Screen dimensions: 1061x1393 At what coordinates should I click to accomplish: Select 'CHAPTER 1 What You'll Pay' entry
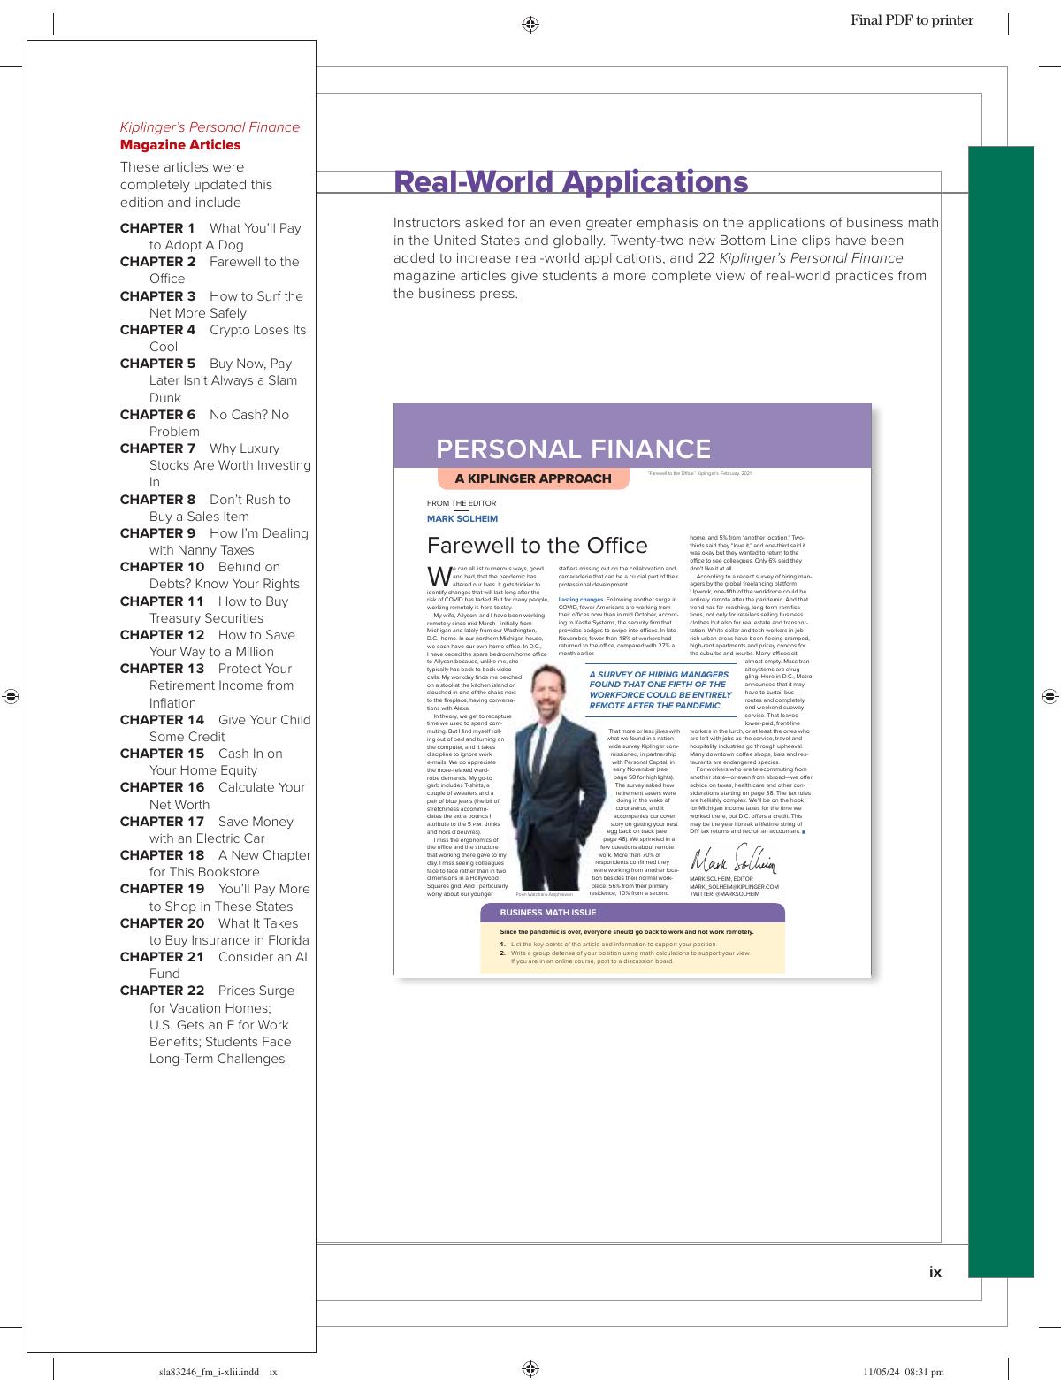click(210, 236)
